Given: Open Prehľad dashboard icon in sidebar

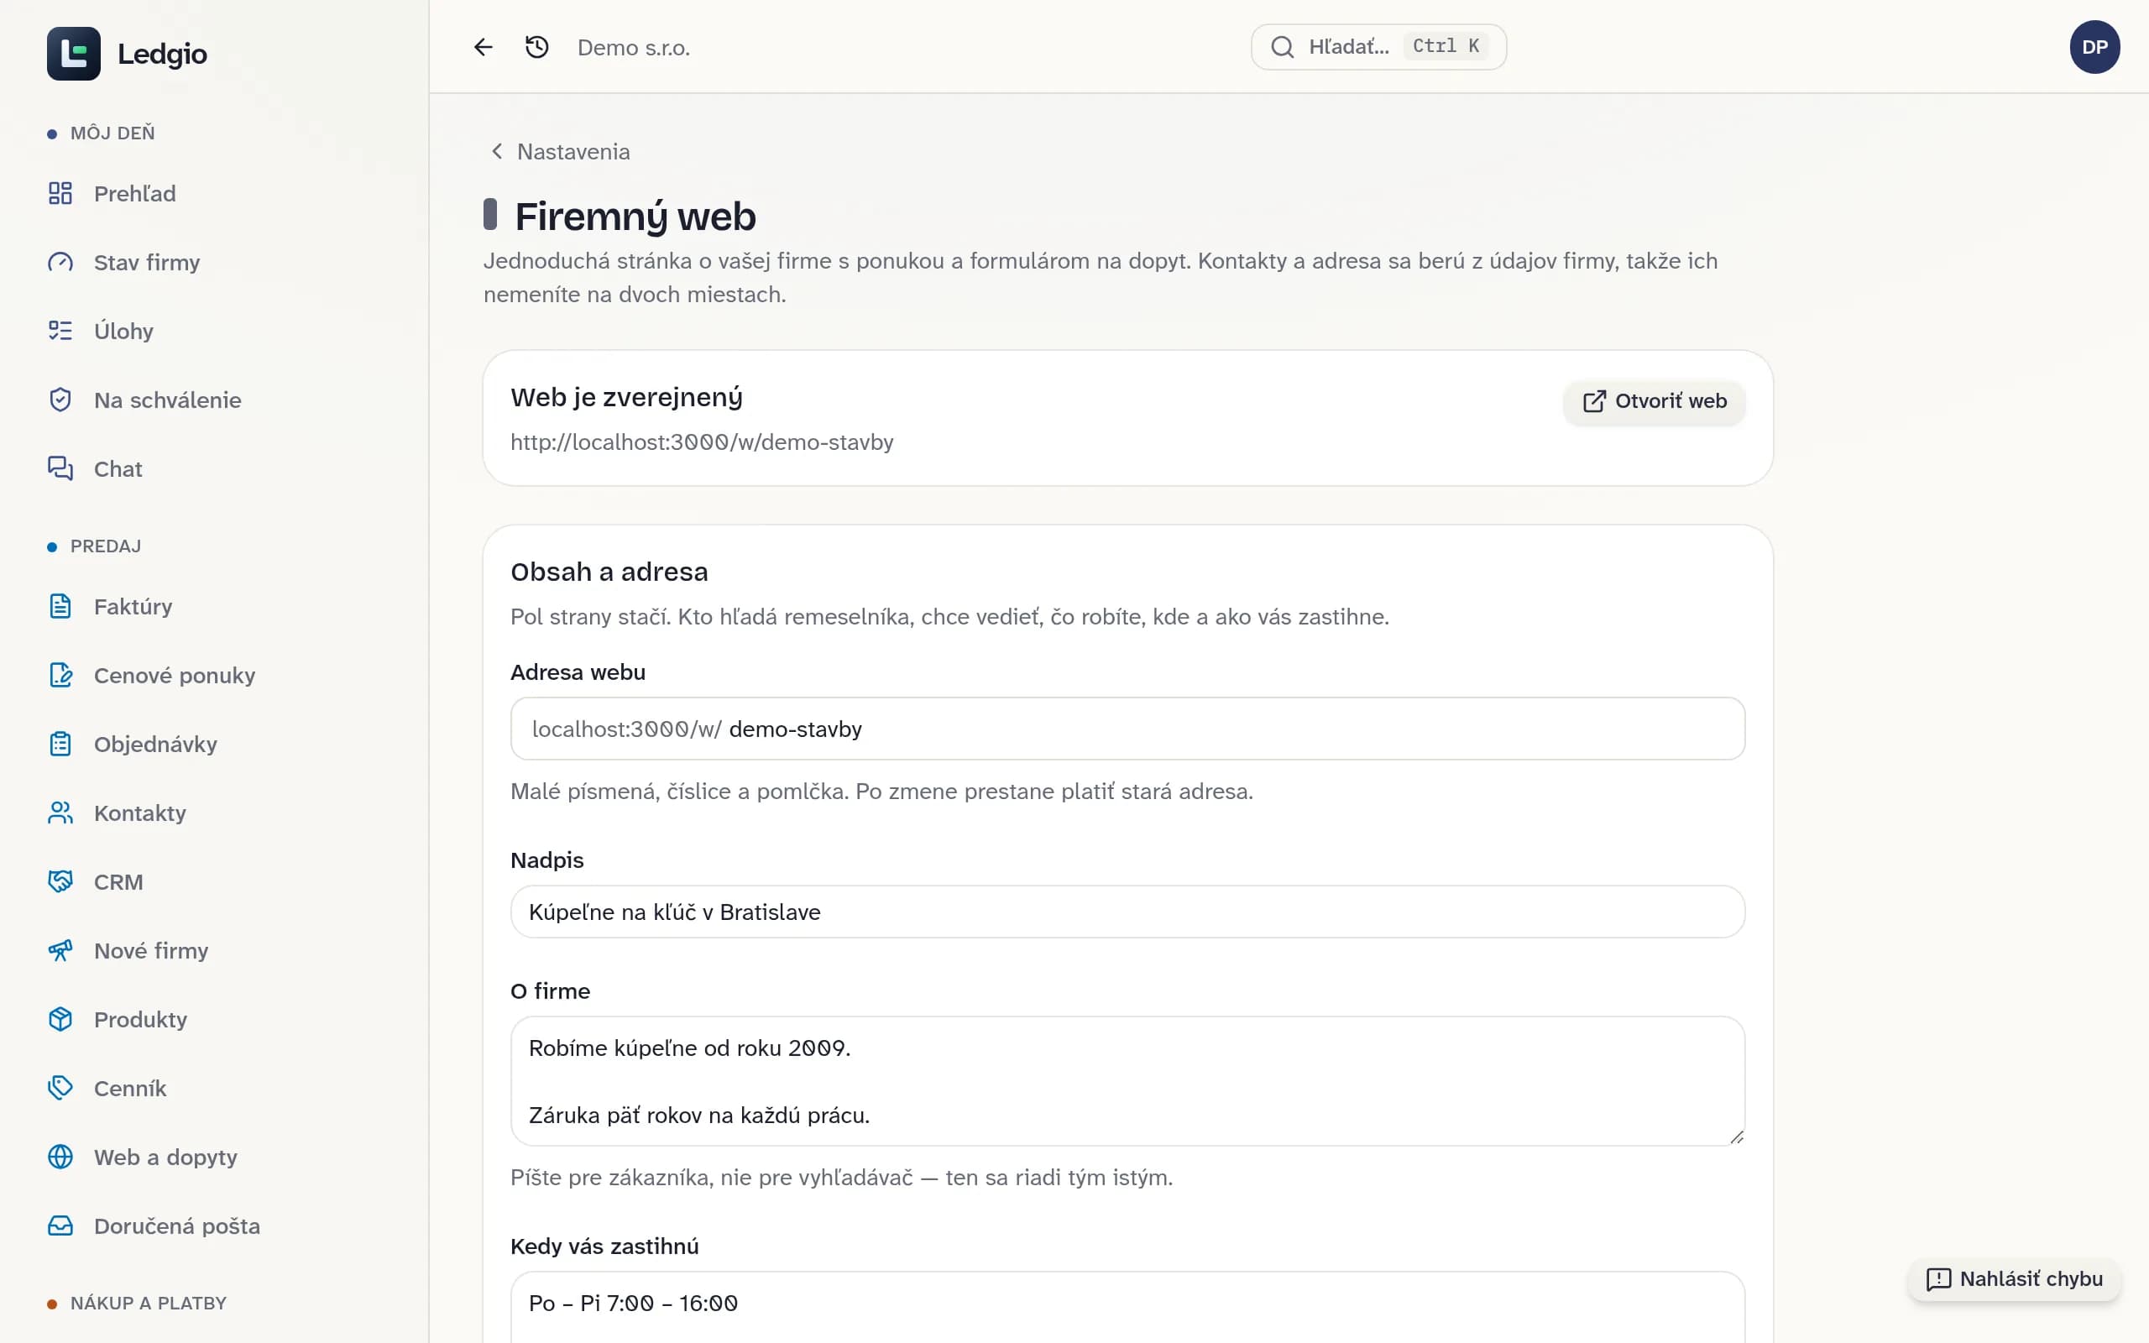Looking at the screenshot, I should 60,194.
